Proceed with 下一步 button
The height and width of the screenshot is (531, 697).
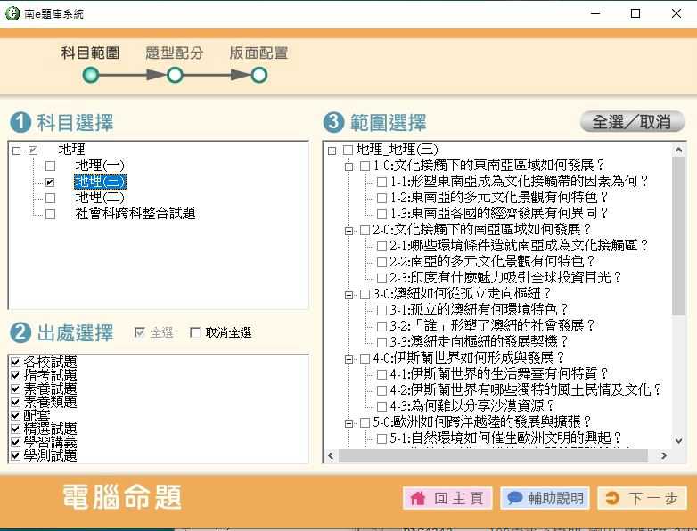click(x=643, y=498)
